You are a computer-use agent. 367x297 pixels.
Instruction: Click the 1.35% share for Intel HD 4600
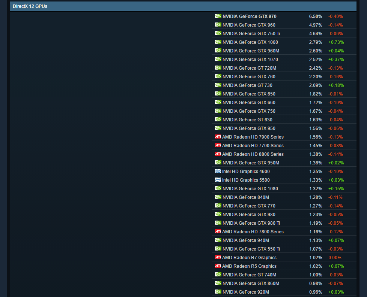coord(316,171)
